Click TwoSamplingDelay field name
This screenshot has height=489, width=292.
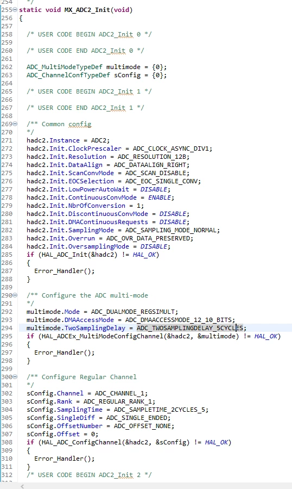[x=95, y=328]
